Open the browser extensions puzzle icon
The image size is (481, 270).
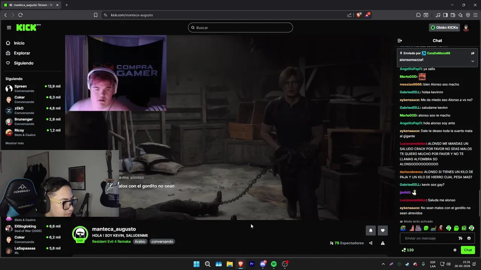point(418,15)
